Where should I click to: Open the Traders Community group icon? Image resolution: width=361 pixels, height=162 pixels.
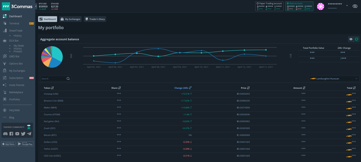coord(29,127)
